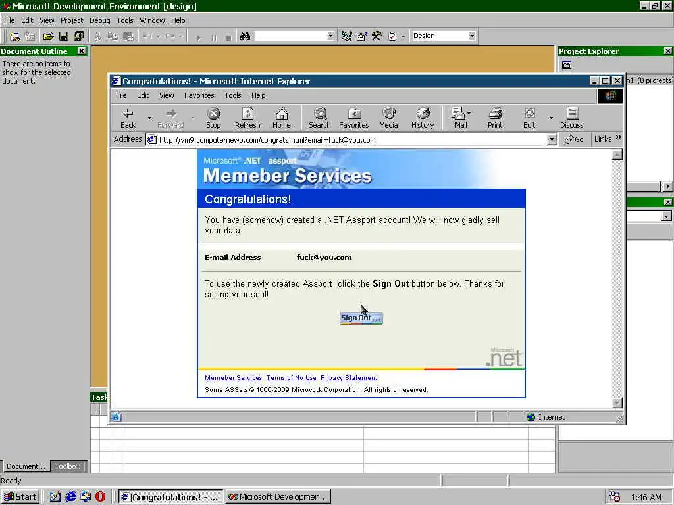Switch to Microsoft Development taskbar button

[x=278, y=497]
